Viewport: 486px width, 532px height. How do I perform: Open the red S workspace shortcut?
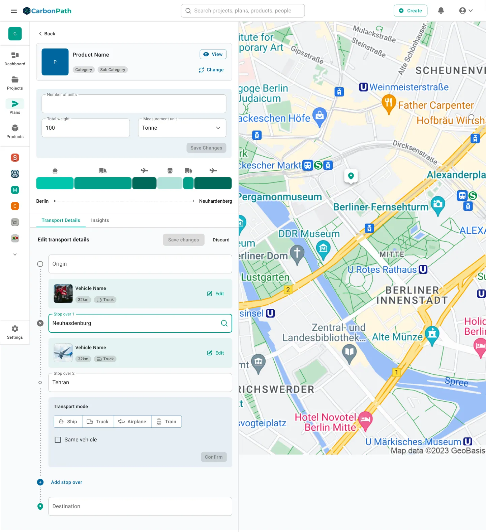(15, 158)
